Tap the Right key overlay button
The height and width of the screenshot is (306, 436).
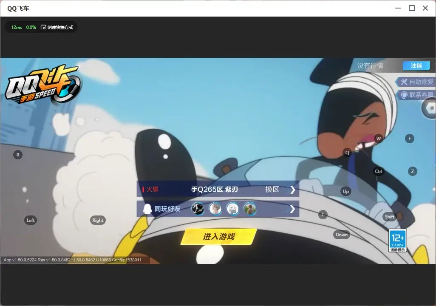coord(98,220)
